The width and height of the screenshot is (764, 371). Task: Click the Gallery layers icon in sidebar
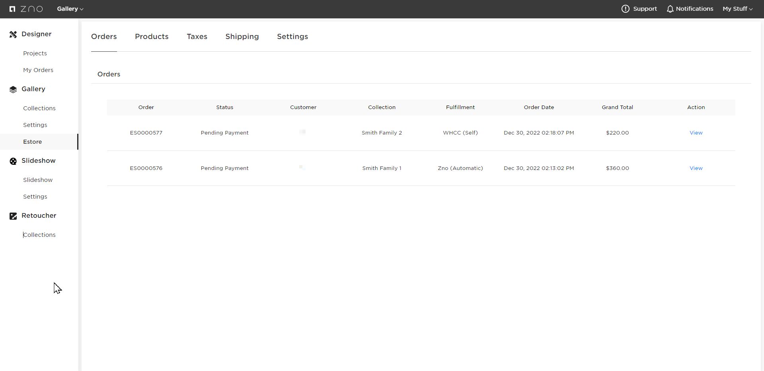[x=13, y=90]
